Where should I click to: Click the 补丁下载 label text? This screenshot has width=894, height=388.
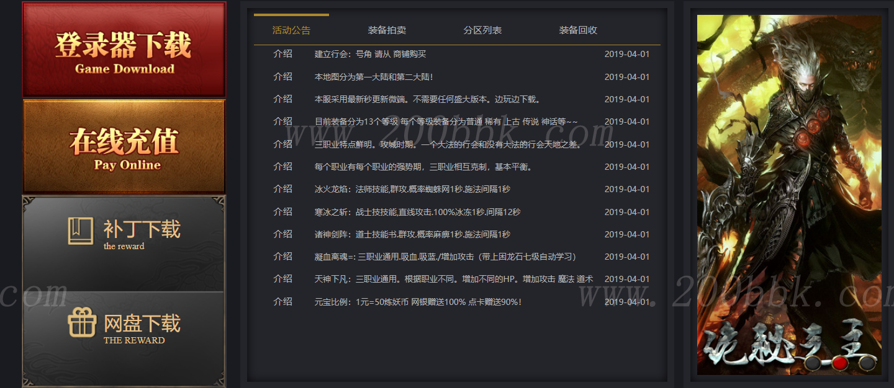click(x=142, y=229)
